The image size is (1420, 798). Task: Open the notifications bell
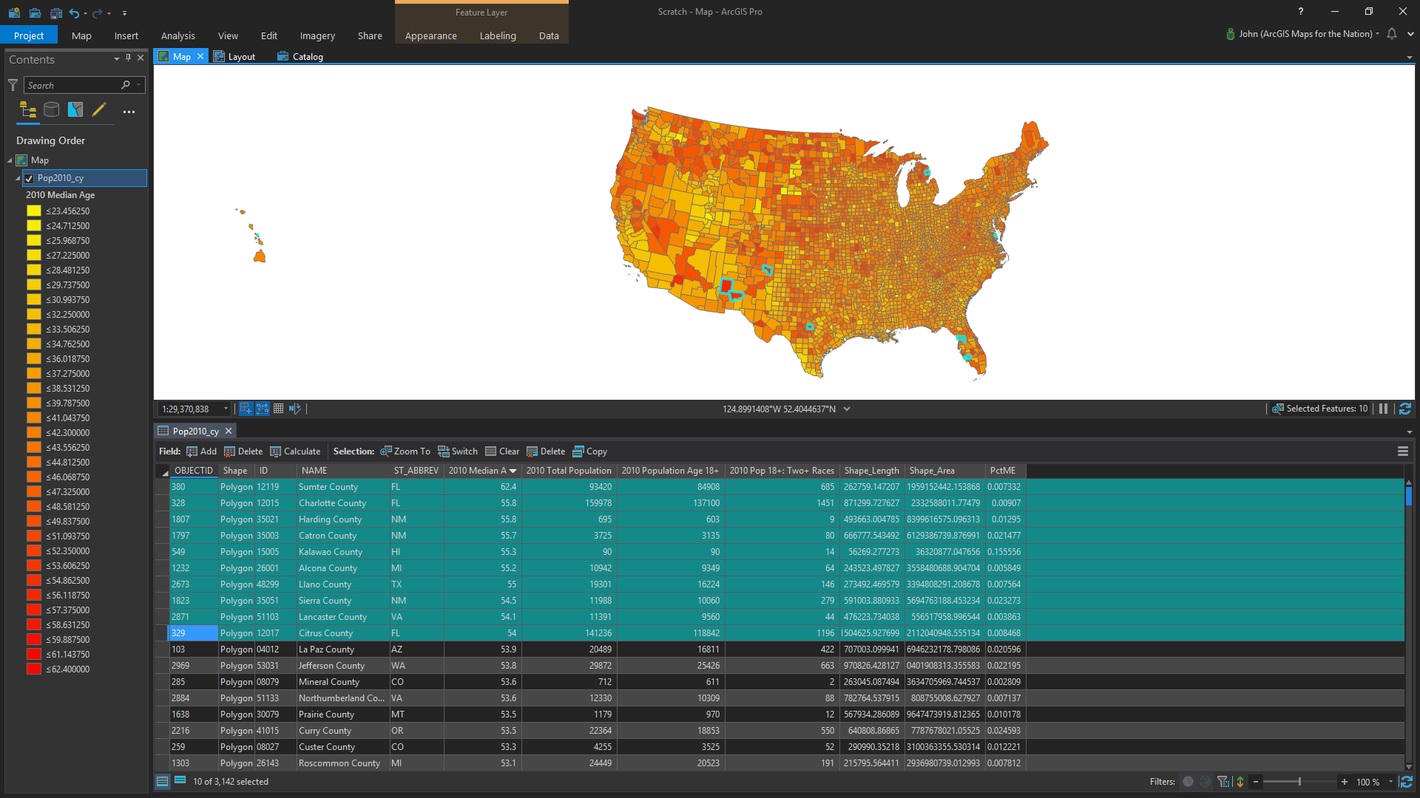click(x=1392, y=34)
